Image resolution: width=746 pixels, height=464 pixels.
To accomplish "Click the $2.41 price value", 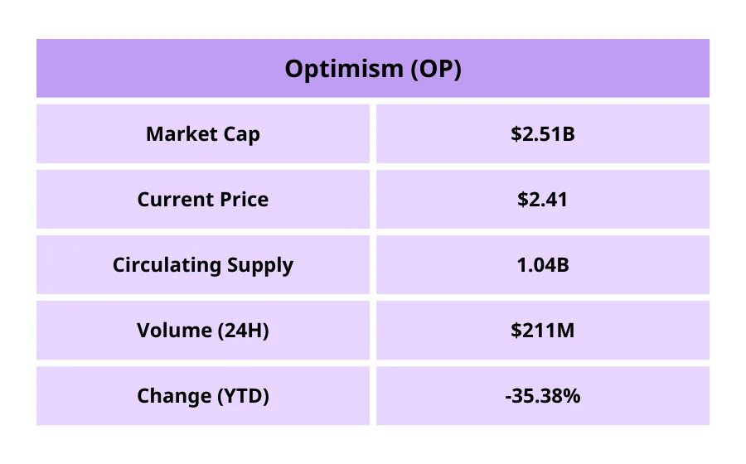I will pyautogui.click(x=543, y=199).
